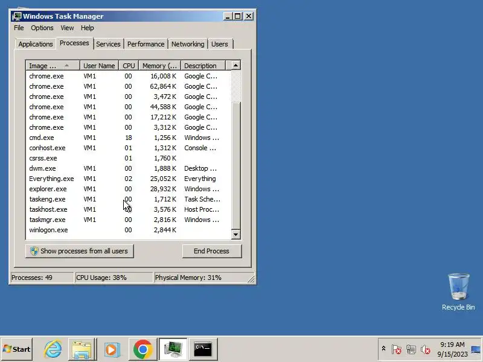Maximize the Windows Task Manager window
This screenshot has height=362, width=483.
(238, 16)
